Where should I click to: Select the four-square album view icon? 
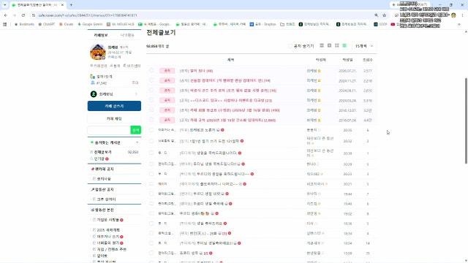pos(337,45)
